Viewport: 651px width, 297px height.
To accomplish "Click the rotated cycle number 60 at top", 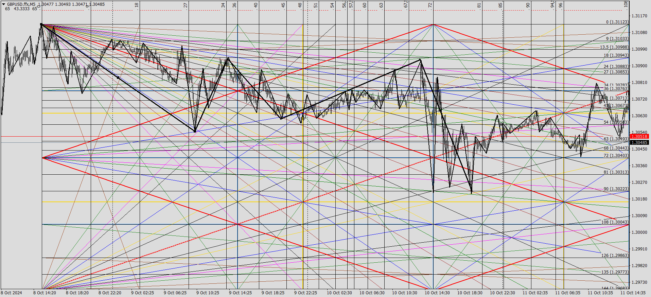I will point(365,5).
